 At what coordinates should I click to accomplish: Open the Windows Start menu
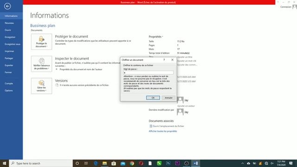coord(4,163)
